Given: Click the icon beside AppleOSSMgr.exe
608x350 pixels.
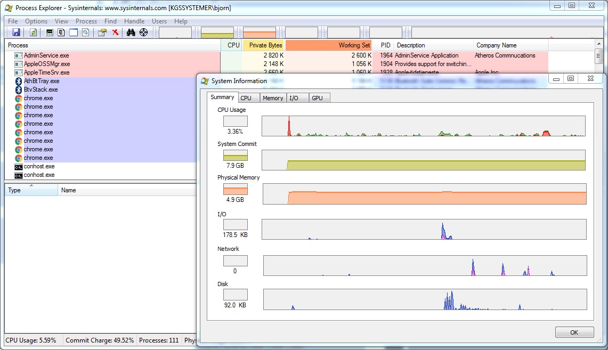Looking at the screenshot, I should point(18,64).
